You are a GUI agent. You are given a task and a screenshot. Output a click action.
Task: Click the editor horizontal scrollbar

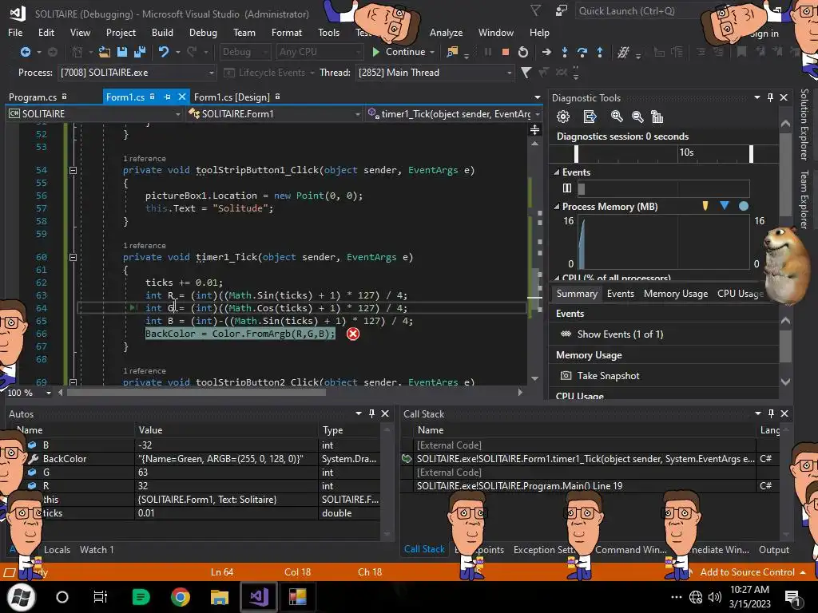coord(196,393)
